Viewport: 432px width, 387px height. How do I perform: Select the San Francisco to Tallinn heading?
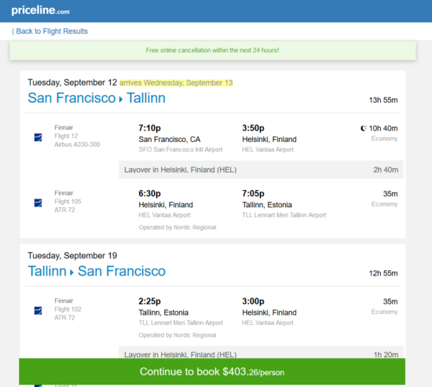(97, 98)
